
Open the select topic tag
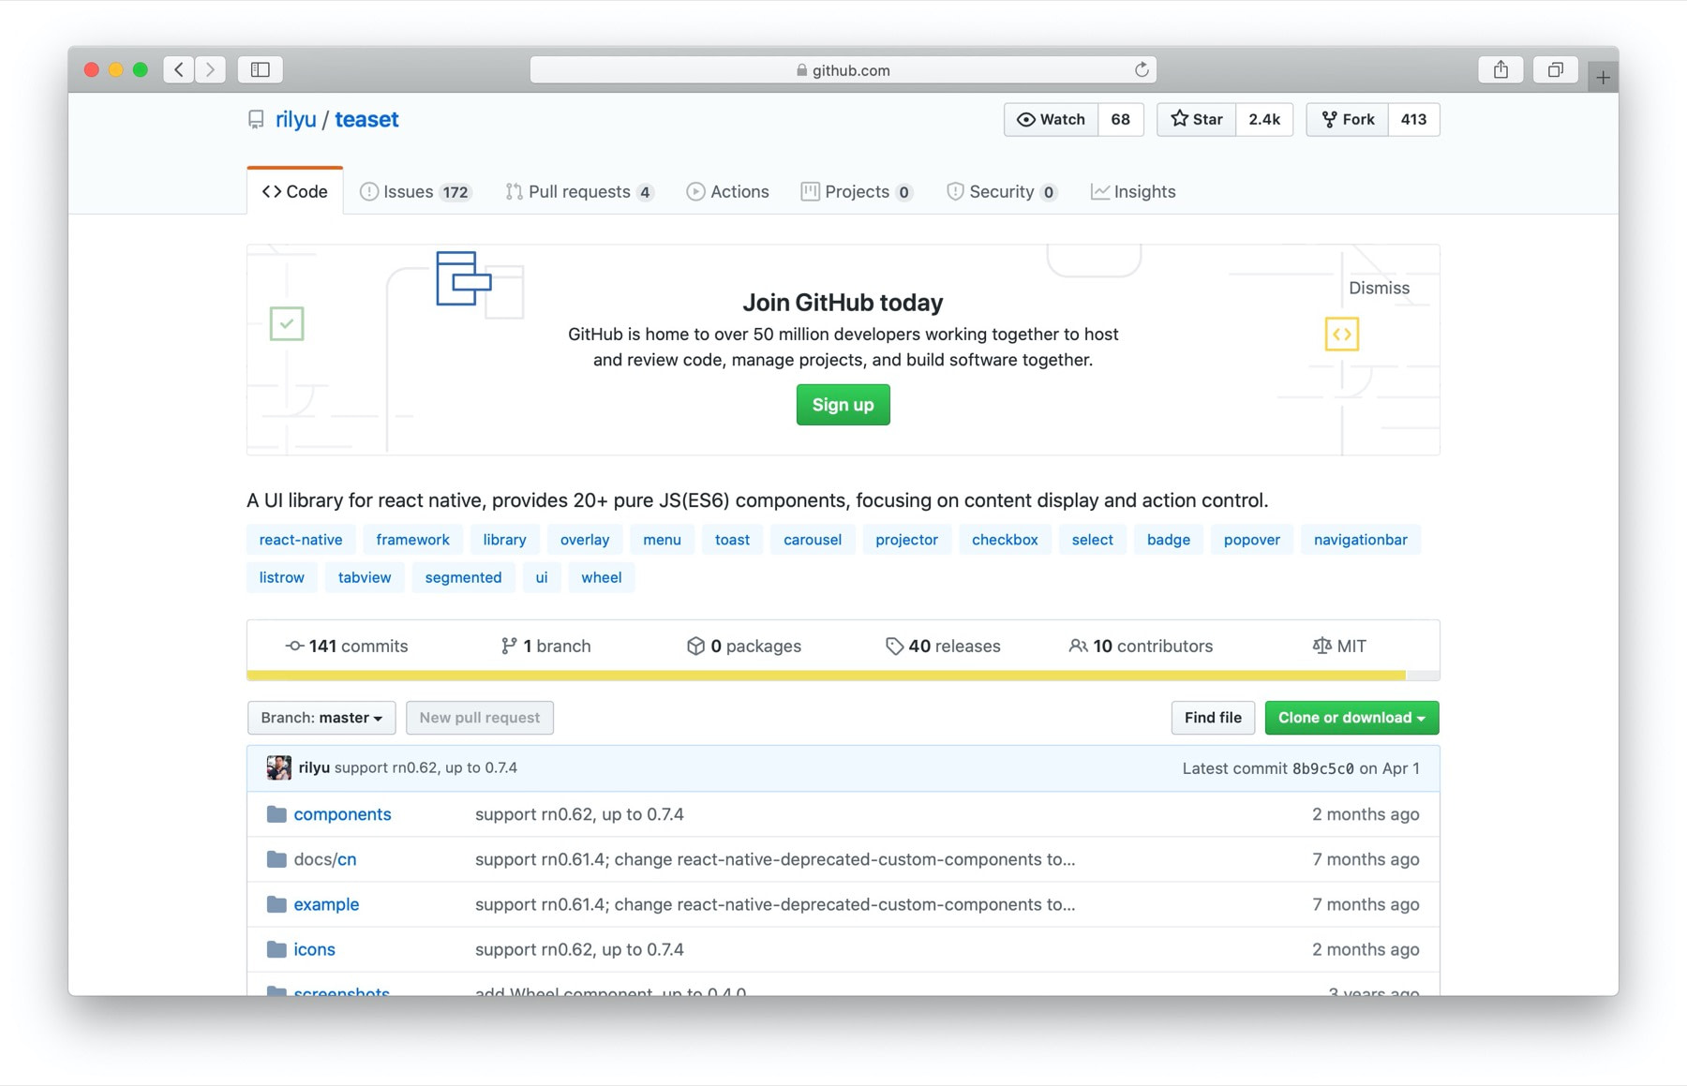(1092, 540)
